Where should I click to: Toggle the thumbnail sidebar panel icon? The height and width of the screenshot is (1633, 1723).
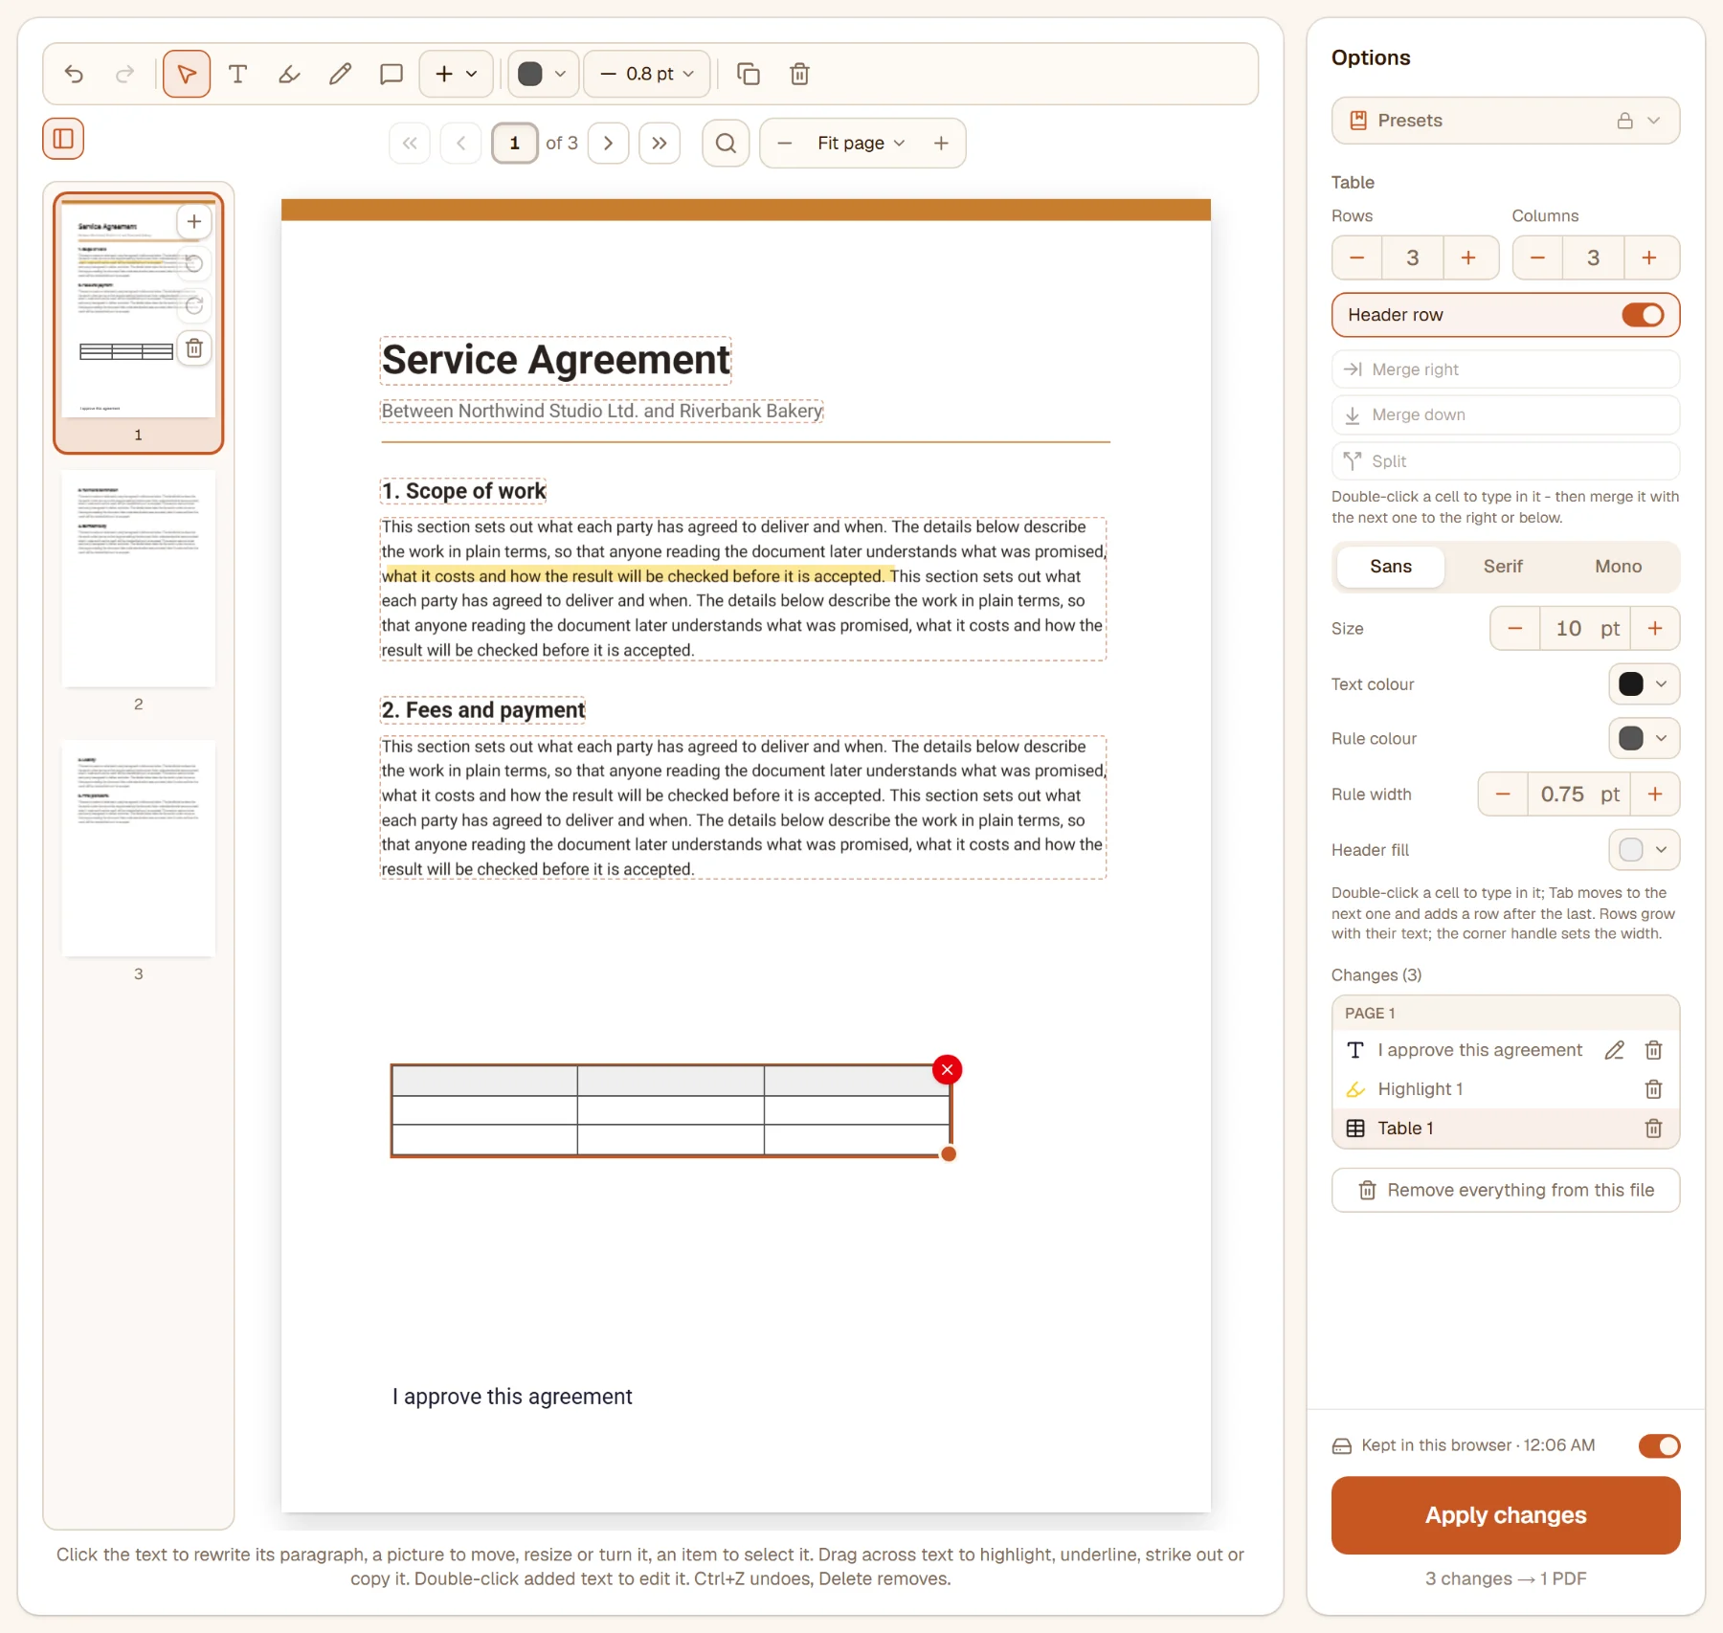tap(63, 139)
